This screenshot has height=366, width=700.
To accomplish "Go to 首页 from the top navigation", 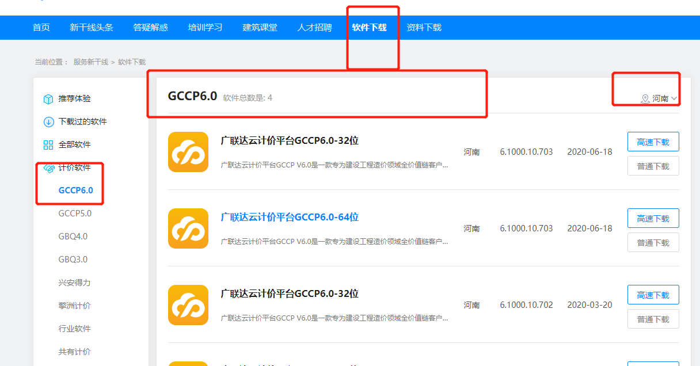I will pos(41,27).
